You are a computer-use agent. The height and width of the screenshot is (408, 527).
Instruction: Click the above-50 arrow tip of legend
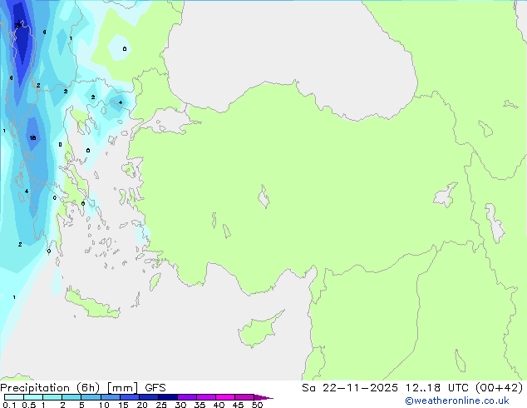[x=263, y=397]
